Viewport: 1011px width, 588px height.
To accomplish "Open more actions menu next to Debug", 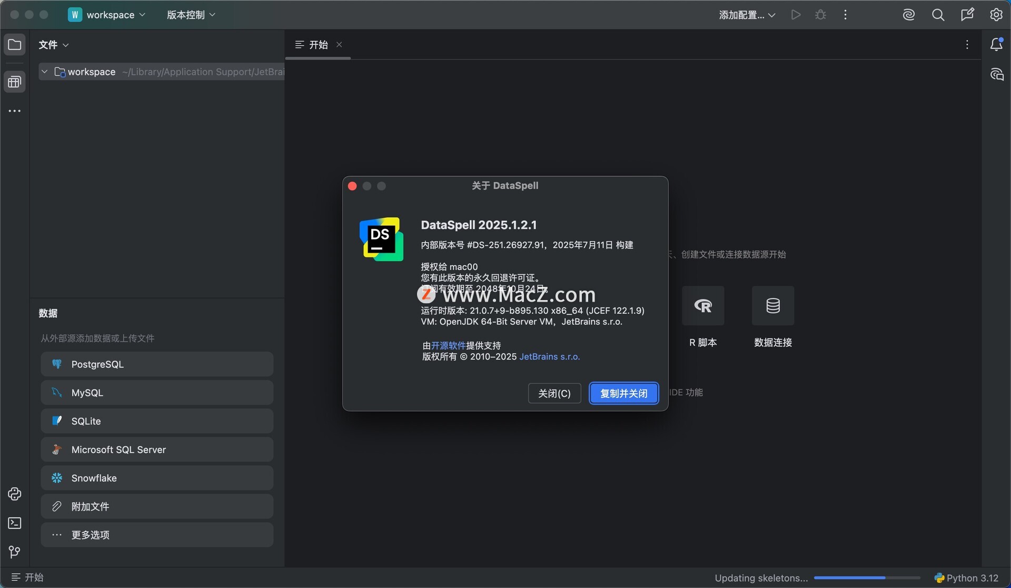I will (x=845, y=15).
